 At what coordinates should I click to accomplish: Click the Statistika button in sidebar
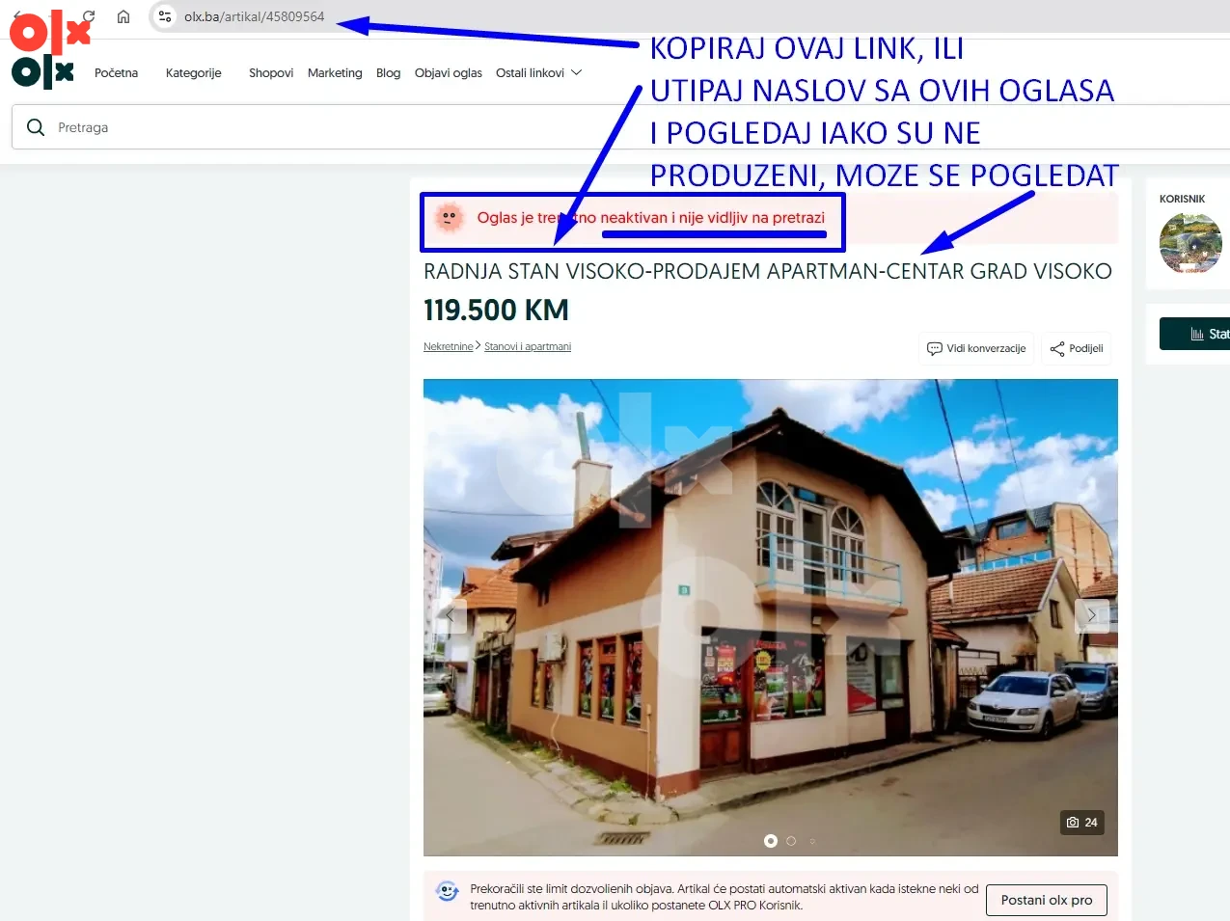[x=1195, y=334]
